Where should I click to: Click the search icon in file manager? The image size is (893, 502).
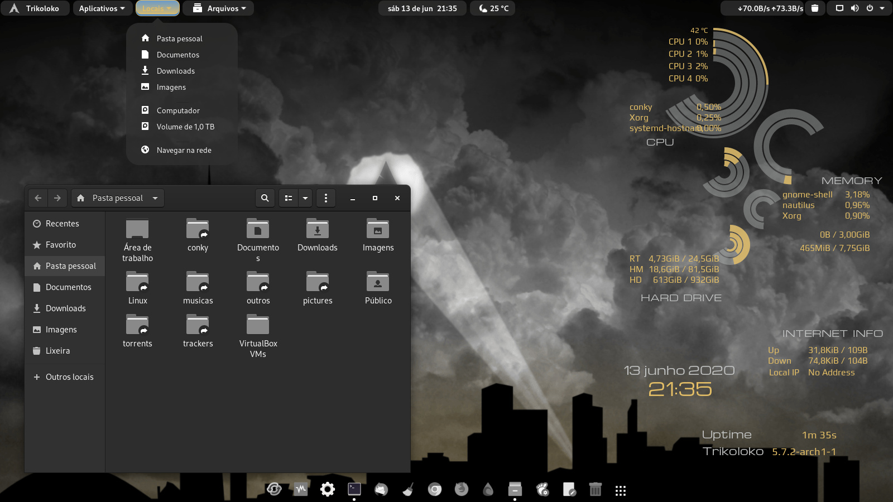[x=265, y=198]
